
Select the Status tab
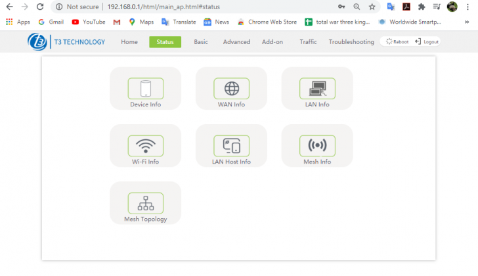(x=165, y=42)
